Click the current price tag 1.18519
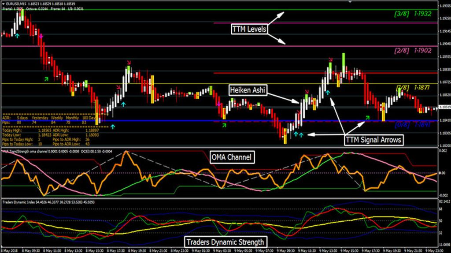 (x=442, y=107)
